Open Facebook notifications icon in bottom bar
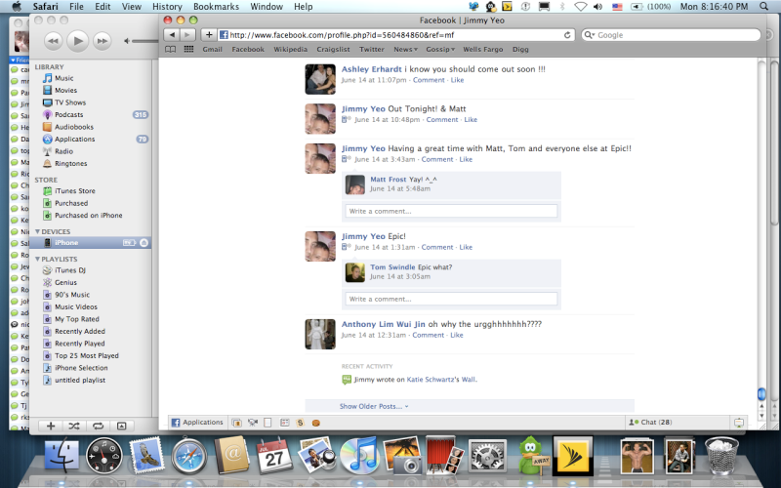This screenshot has width=781, height=488. (x=739, y=423)
